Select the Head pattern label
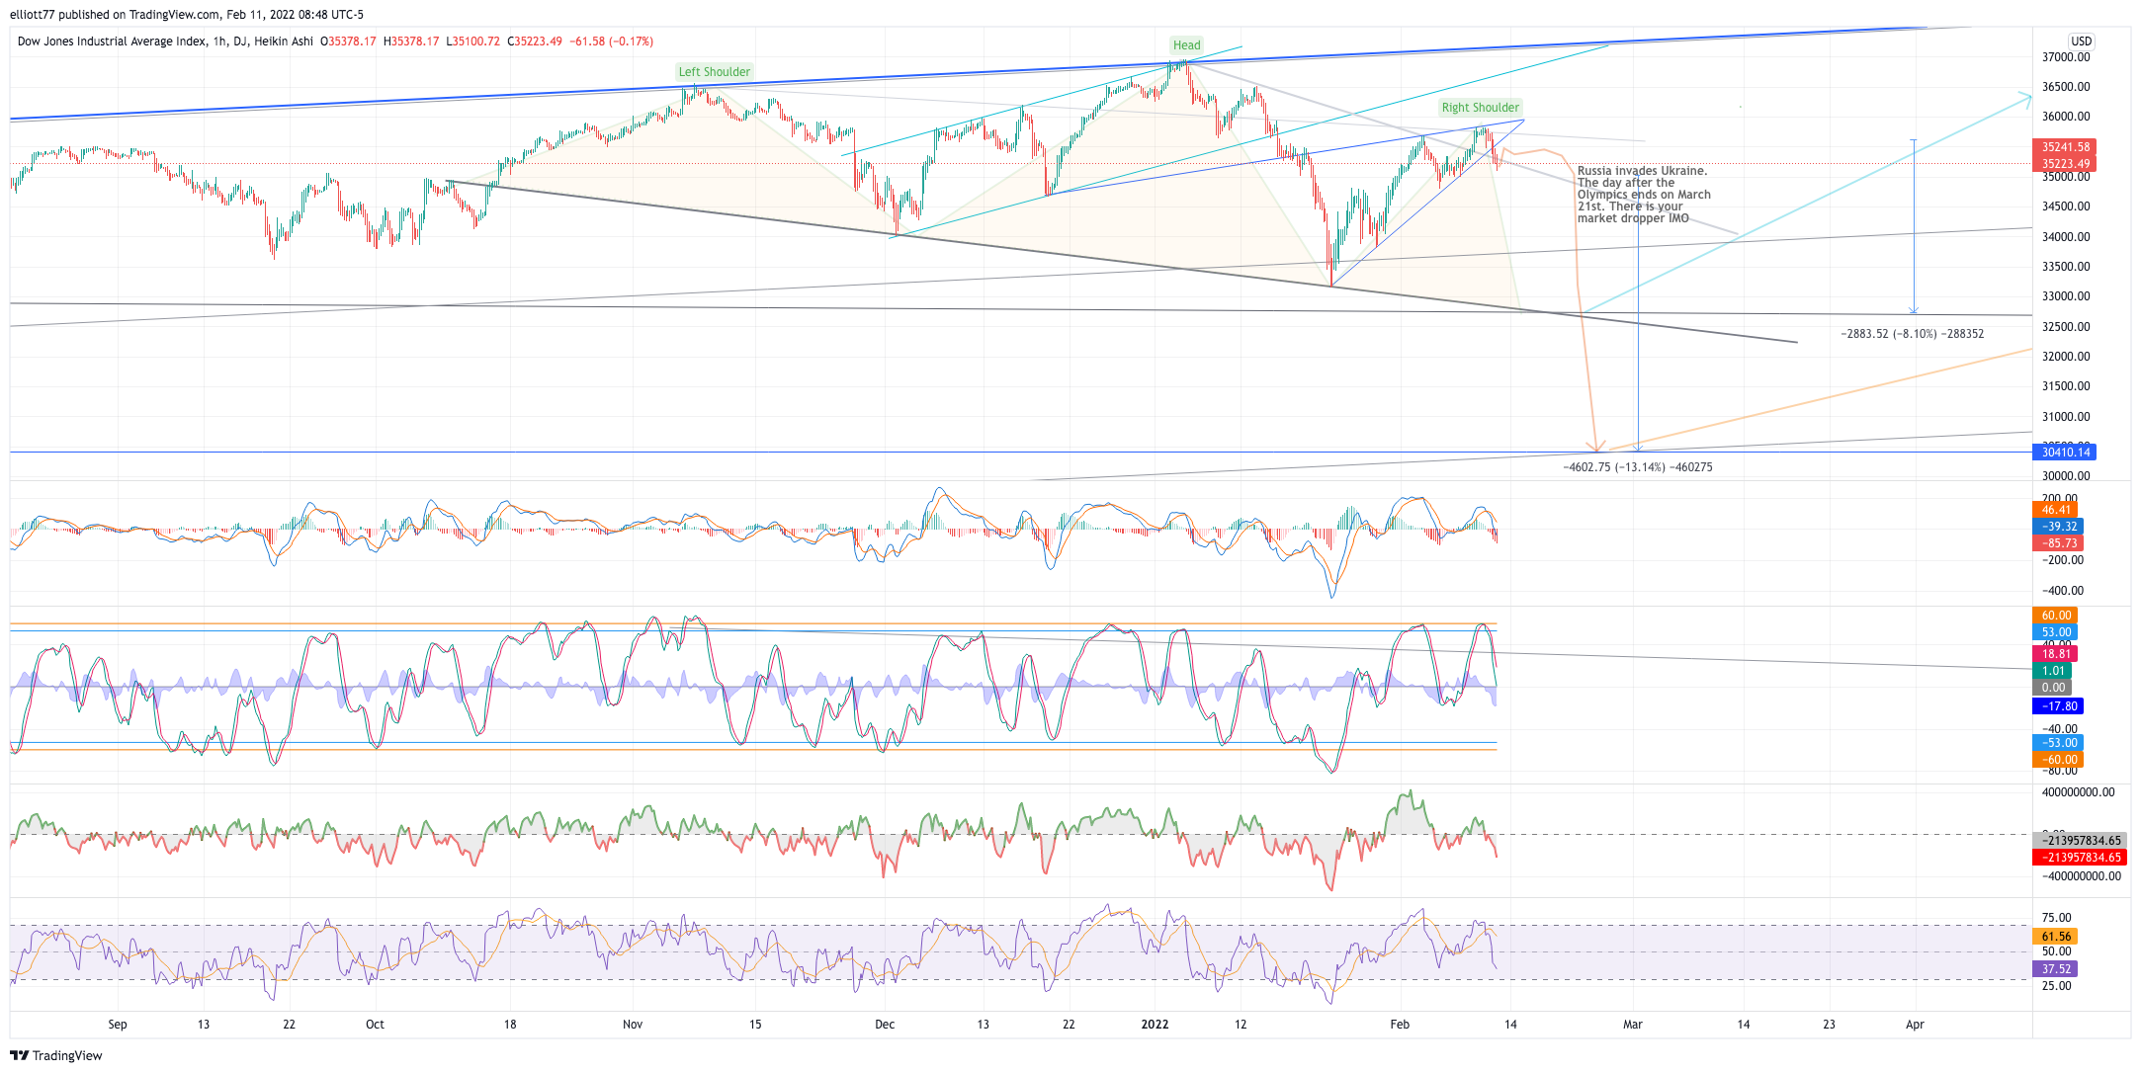Screen dimensions: 2141x1073 [x=1186, y=45]
